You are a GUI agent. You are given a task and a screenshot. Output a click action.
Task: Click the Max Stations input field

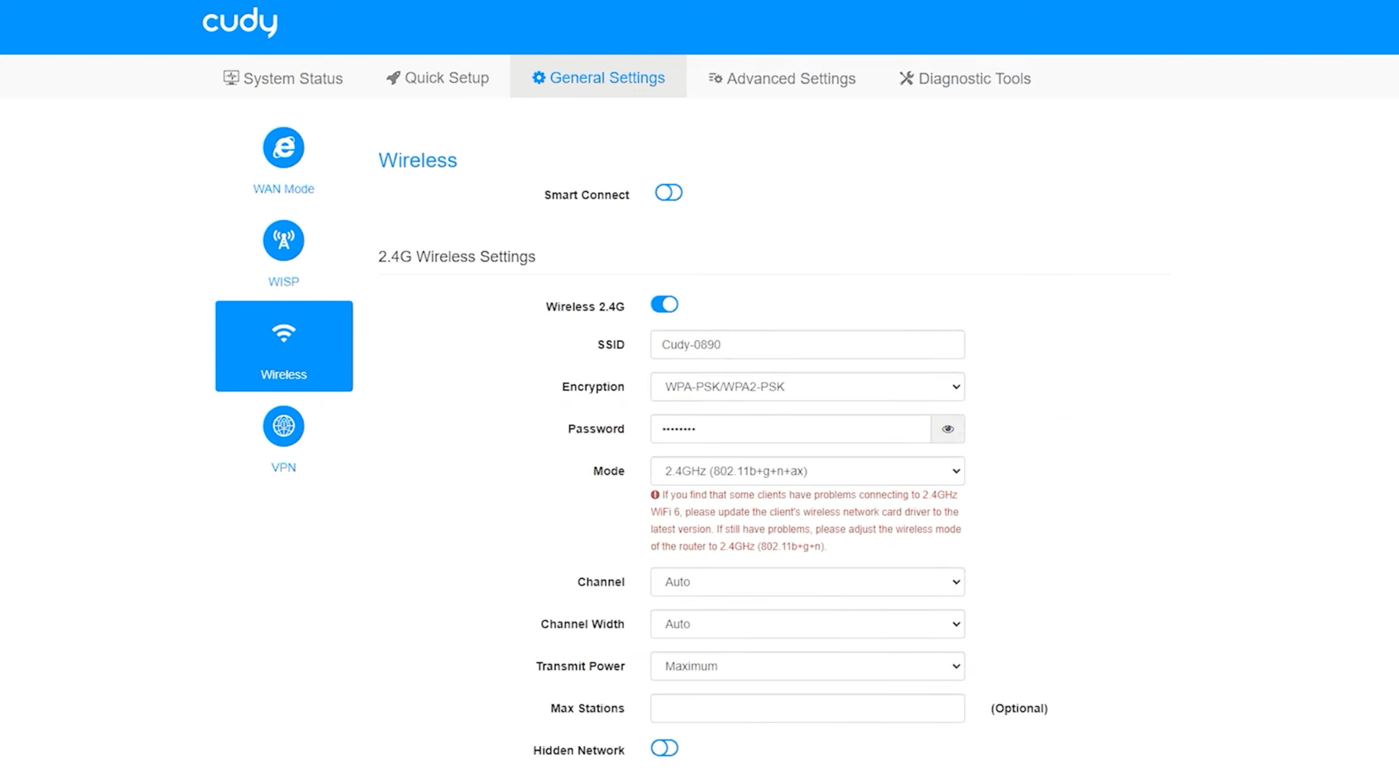807,708
